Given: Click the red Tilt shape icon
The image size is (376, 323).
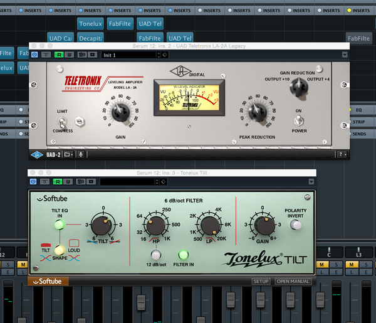Looking at the screenshot, I should 46,245.
